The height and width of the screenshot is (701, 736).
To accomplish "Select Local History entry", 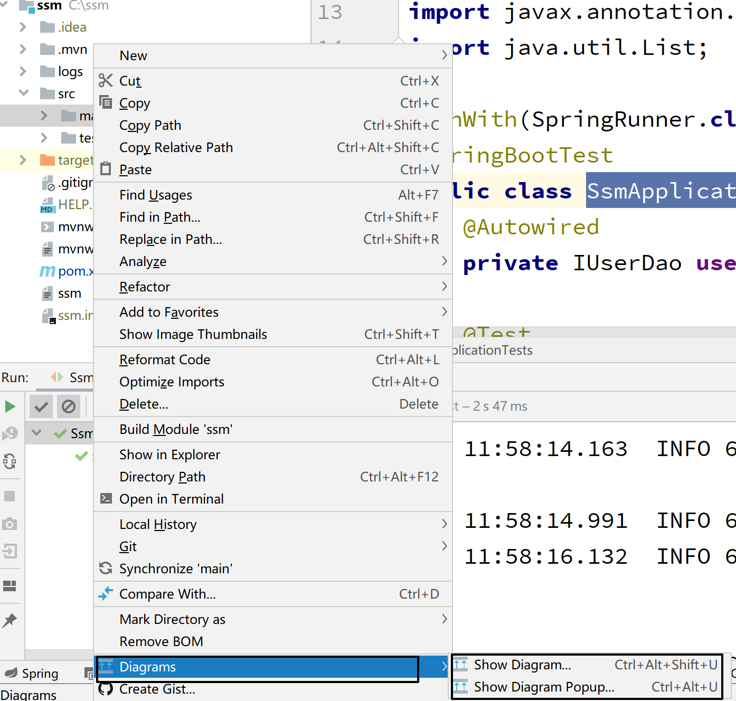I will pos(273,524).
